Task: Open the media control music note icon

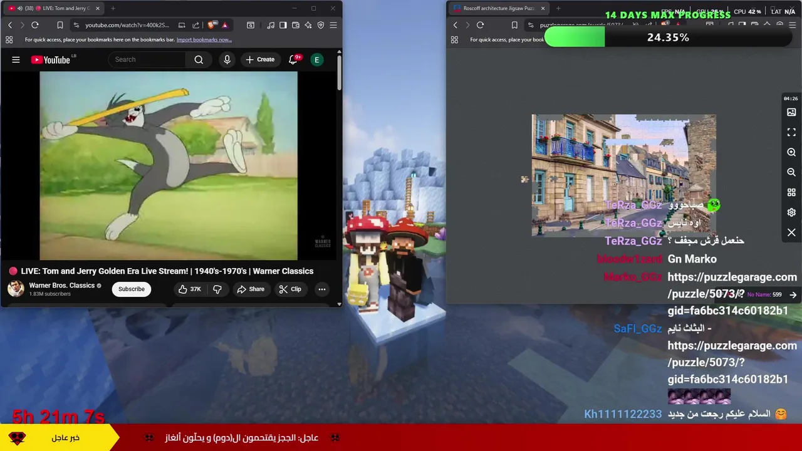Action: click(271, 25)
